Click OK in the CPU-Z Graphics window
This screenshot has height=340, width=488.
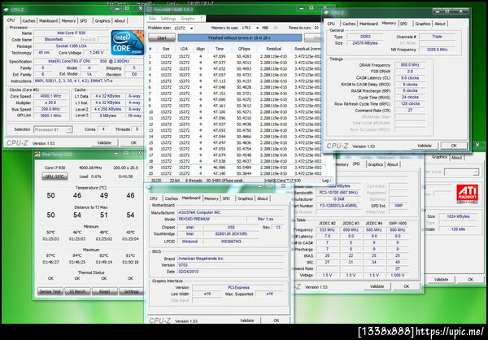(471, 279)
